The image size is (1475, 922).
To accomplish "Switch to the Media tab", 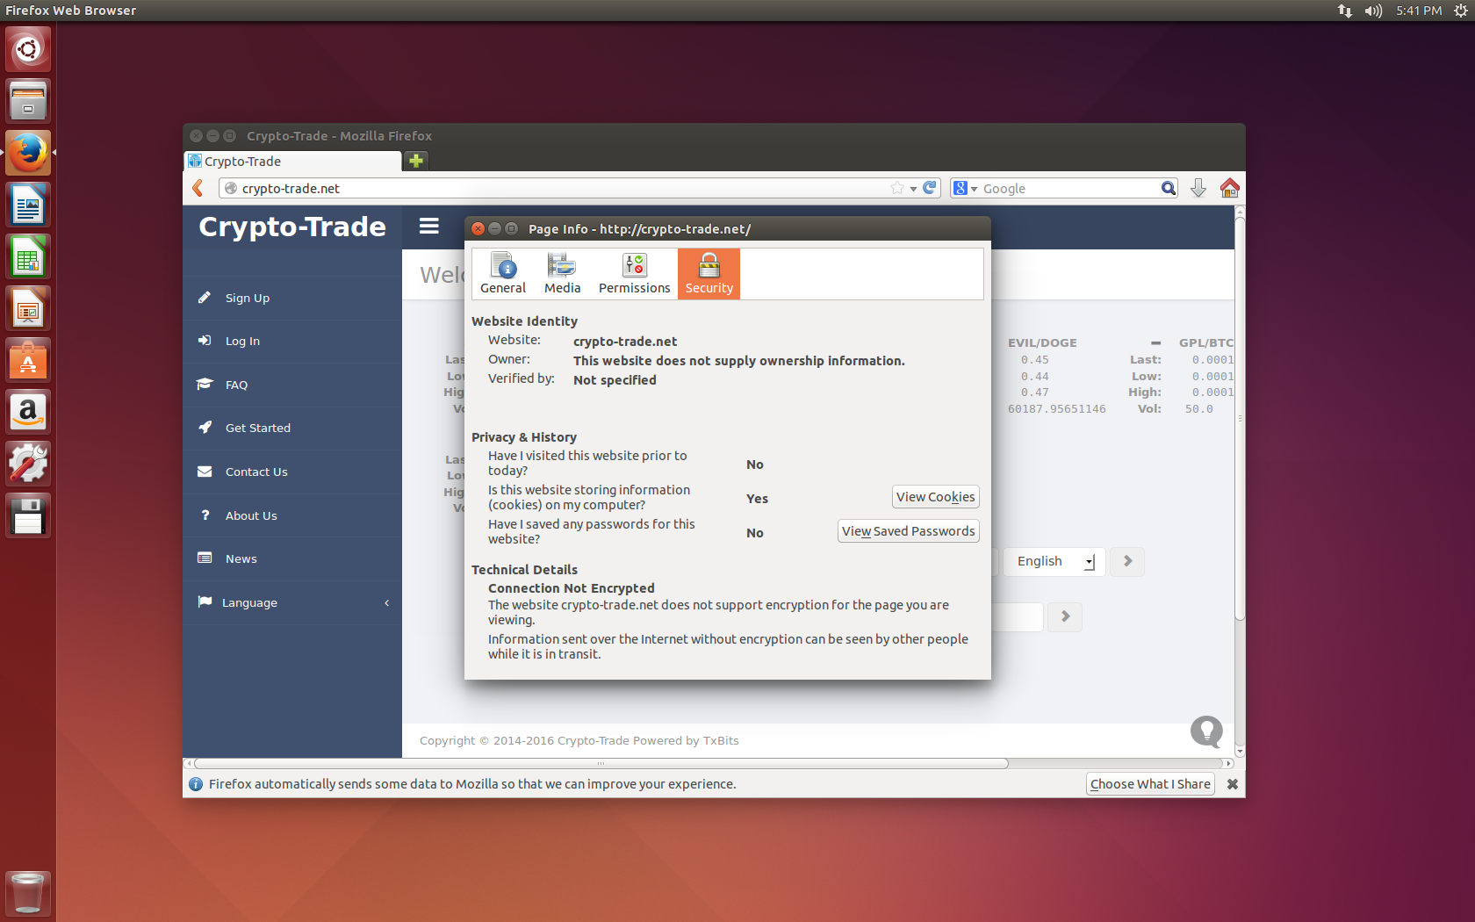I will pos(562,274).
